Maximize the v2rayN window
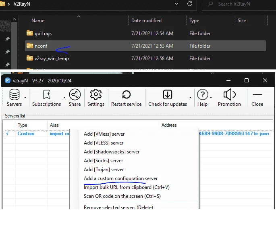The image size is (276, 239). click(247, 80)
